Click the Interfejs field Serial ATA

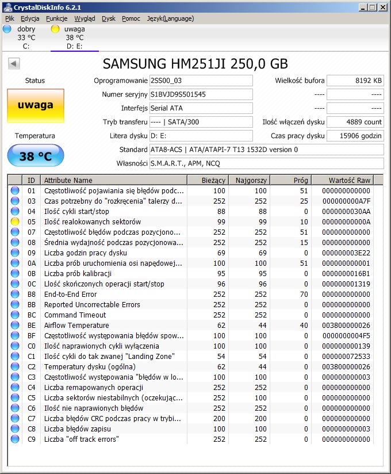pos(201,108)
